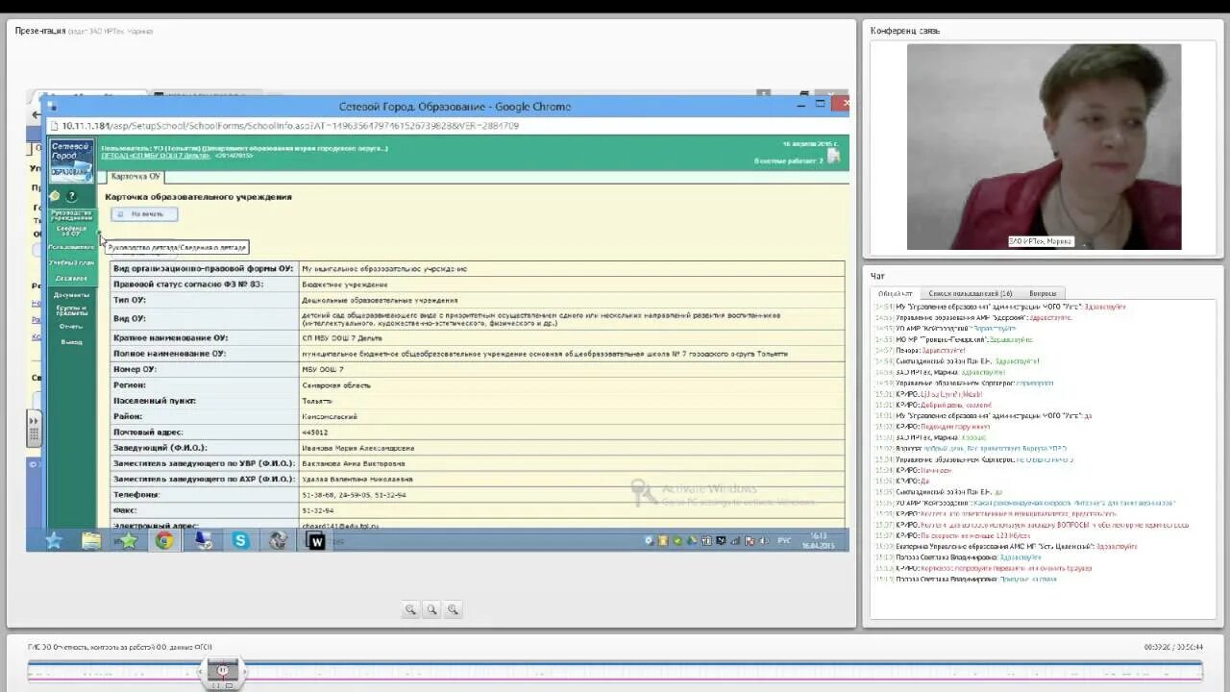Pause the recording playback

tap(222, 670)
